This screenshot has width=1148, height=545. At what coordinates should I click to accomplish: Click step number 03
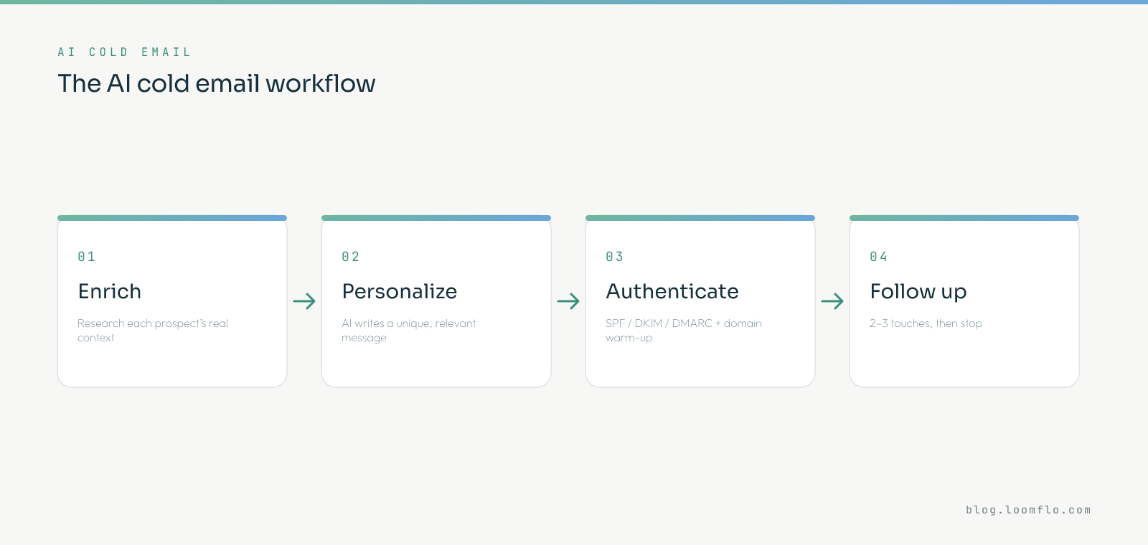615,257
